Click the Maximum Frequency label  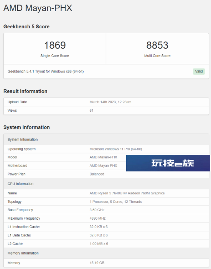(x=24, y=218)
